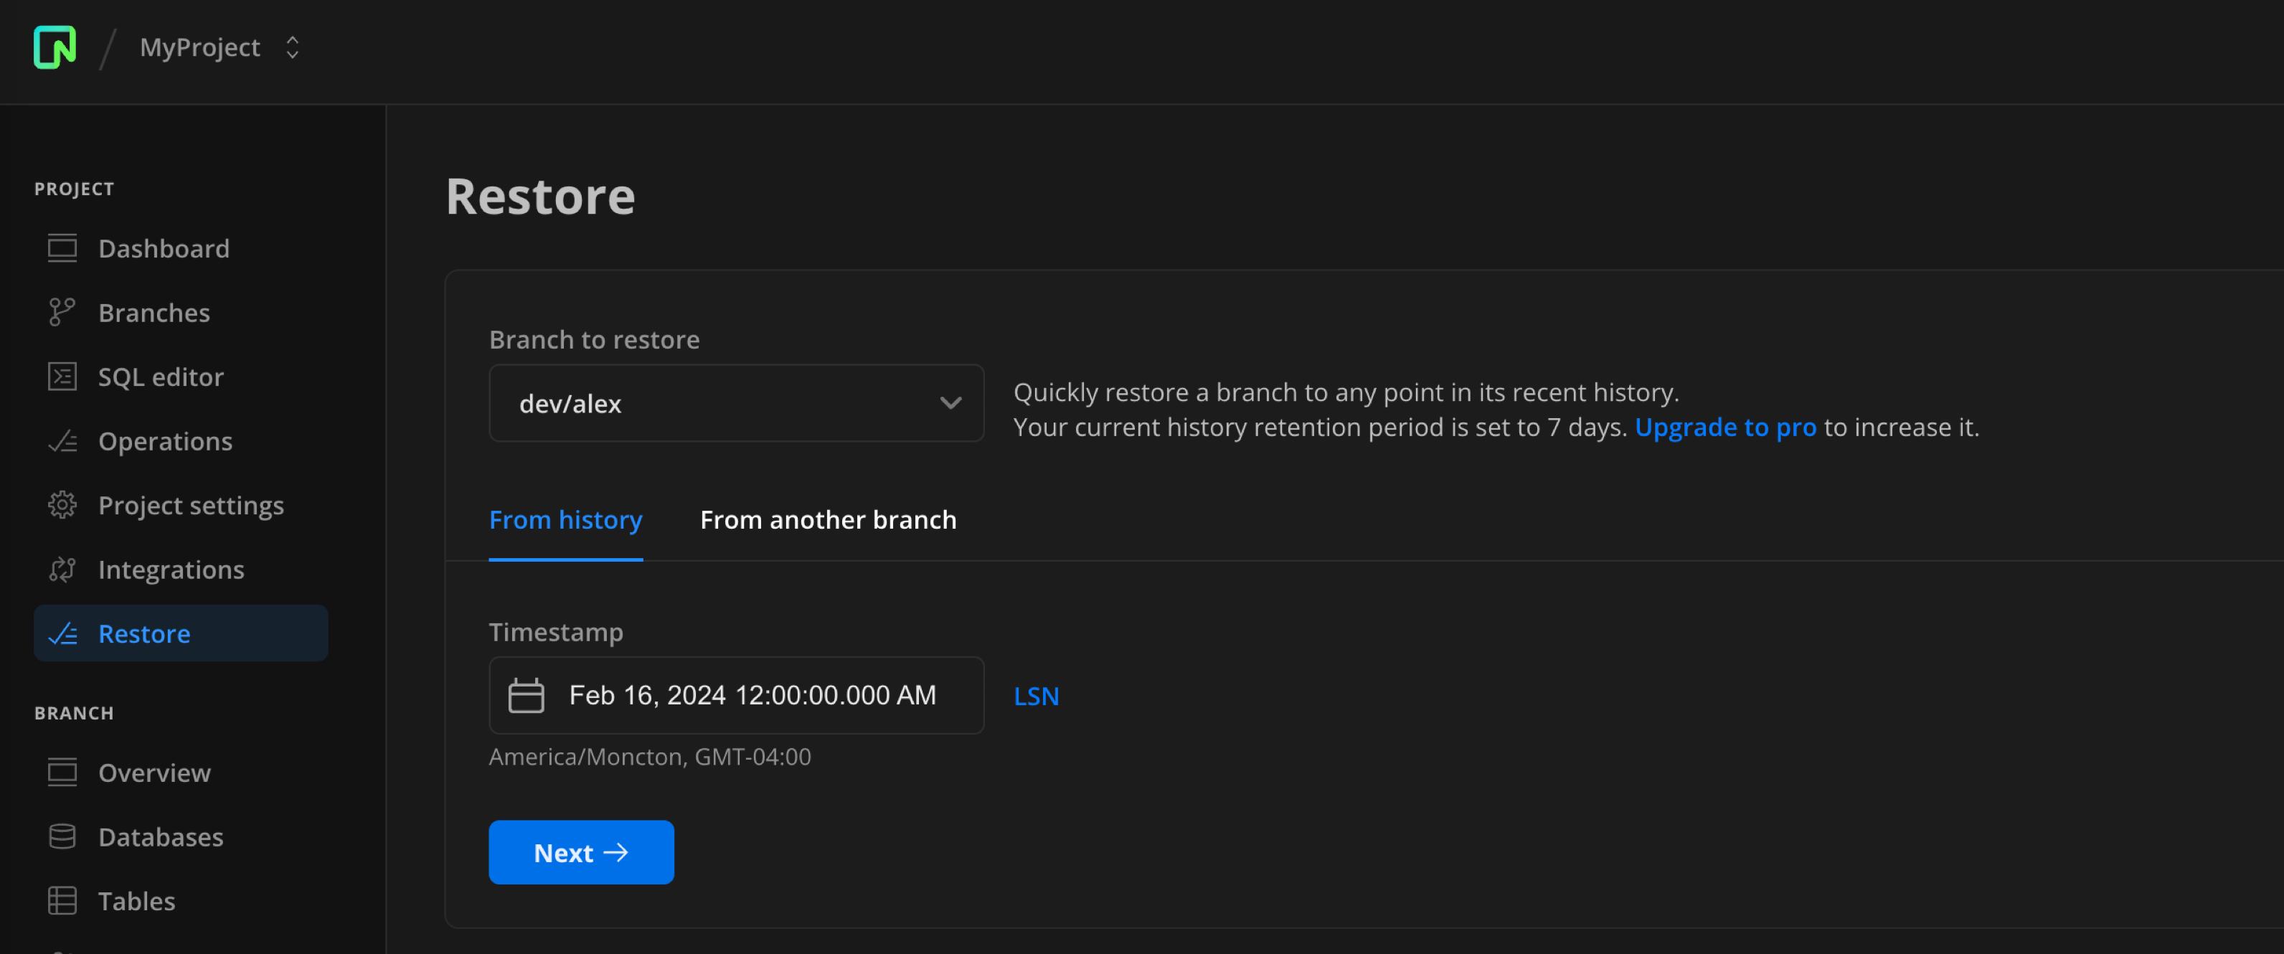Open Project settings with the gear icon
Screen dimensions: 2284x954
pyautogui.click(x=62, y=504)
